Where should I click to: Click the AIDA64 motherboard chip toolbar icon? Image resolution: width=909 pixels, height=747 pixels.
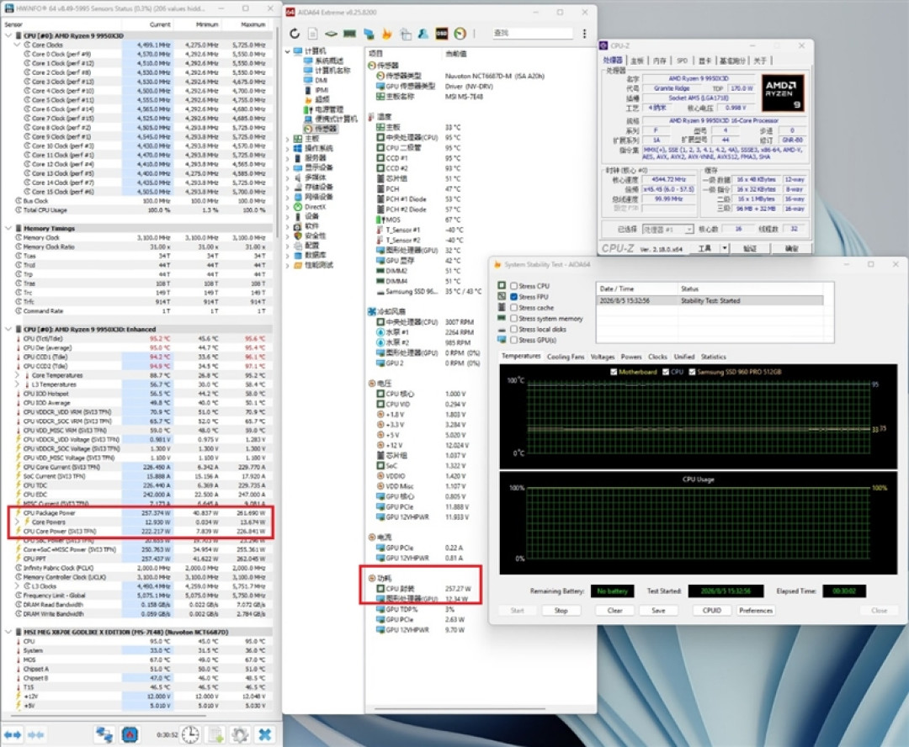point(331,34)
